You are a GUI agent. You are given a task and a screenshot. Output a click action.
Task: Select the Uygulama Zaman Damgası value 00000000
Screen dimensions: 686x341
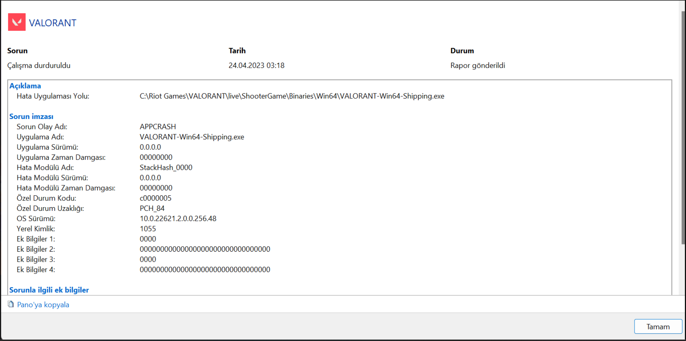(x=156, y=158)
